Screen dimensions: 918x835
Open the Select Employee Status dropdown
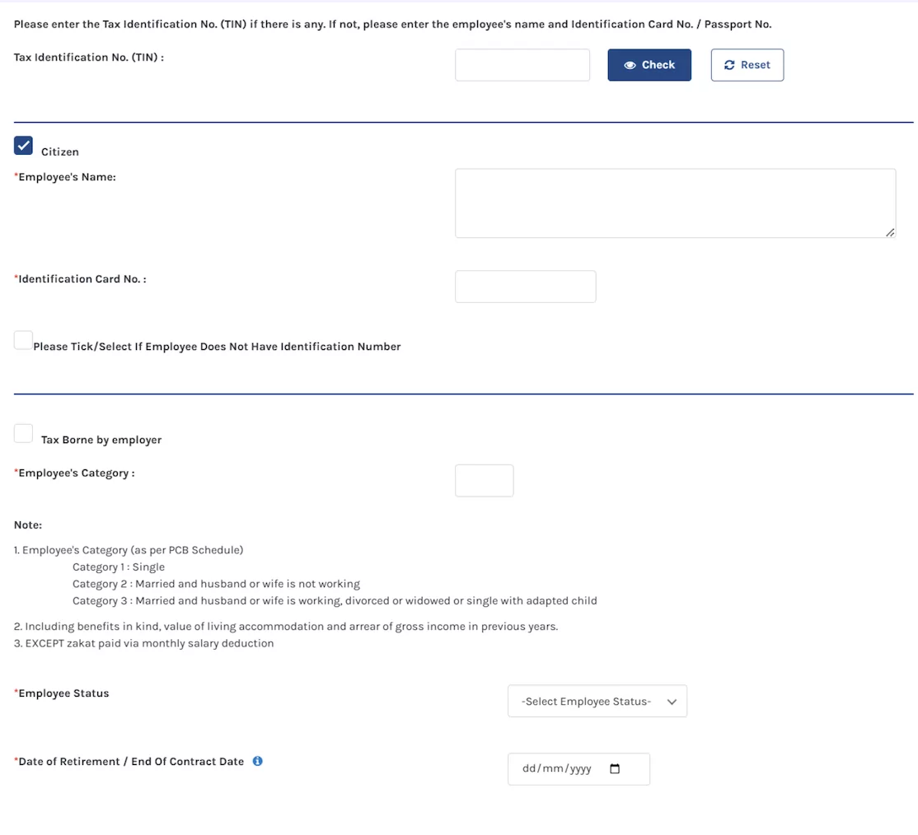click(597, 701)
